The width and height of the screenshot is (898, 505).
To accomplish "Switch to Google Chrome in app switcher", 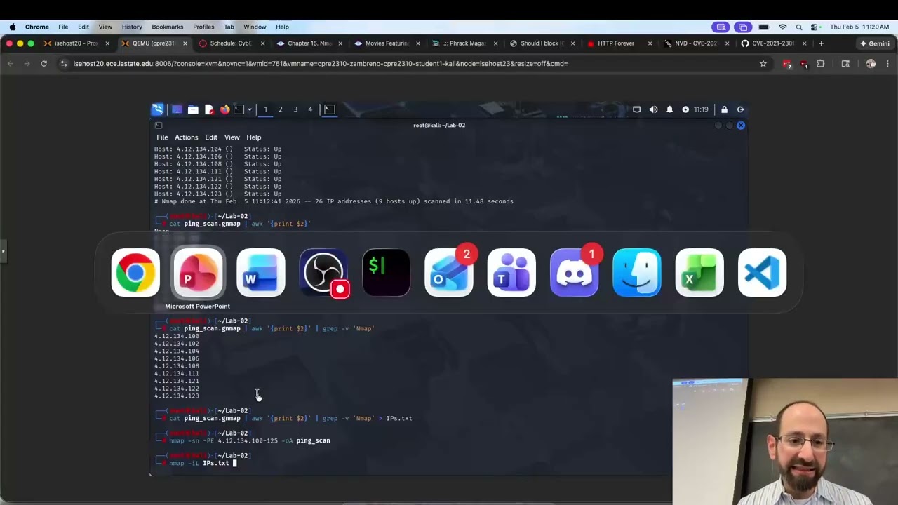I will click(135, 273).
